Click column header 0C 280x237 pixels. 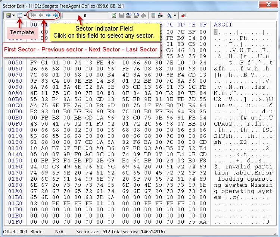coord(170,25)
